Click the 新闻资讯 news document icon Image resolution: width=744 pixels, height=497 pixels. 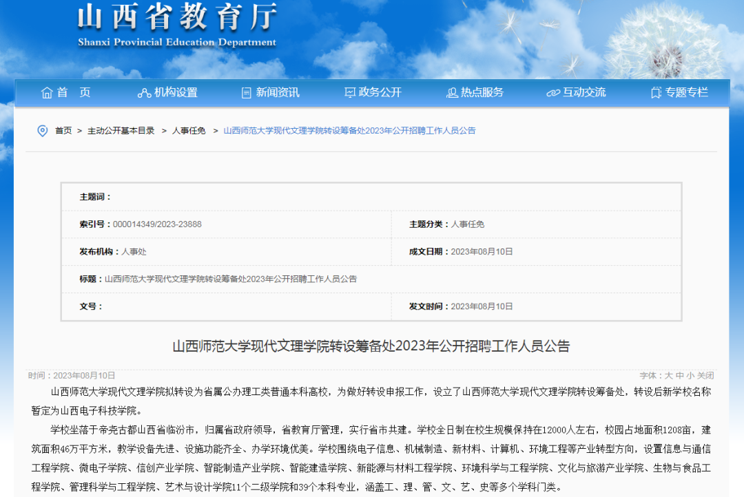click(247, 93)
